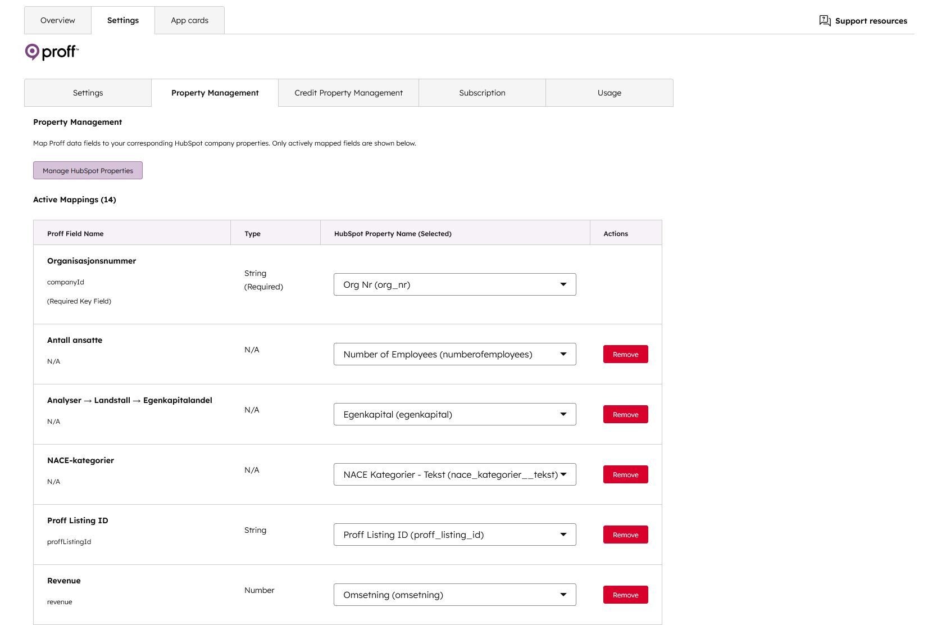The height and width of the screenshot is (625, 937).
Task: Click the Proff Listing ID field name
Action: click(x=78, y=520)
